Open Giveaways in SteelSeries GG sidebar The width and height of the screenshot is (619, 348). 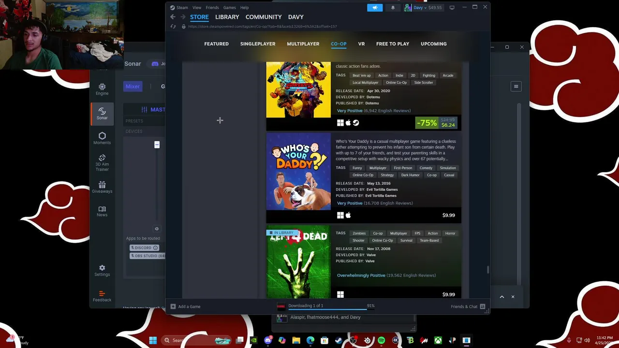coord(102,187)
